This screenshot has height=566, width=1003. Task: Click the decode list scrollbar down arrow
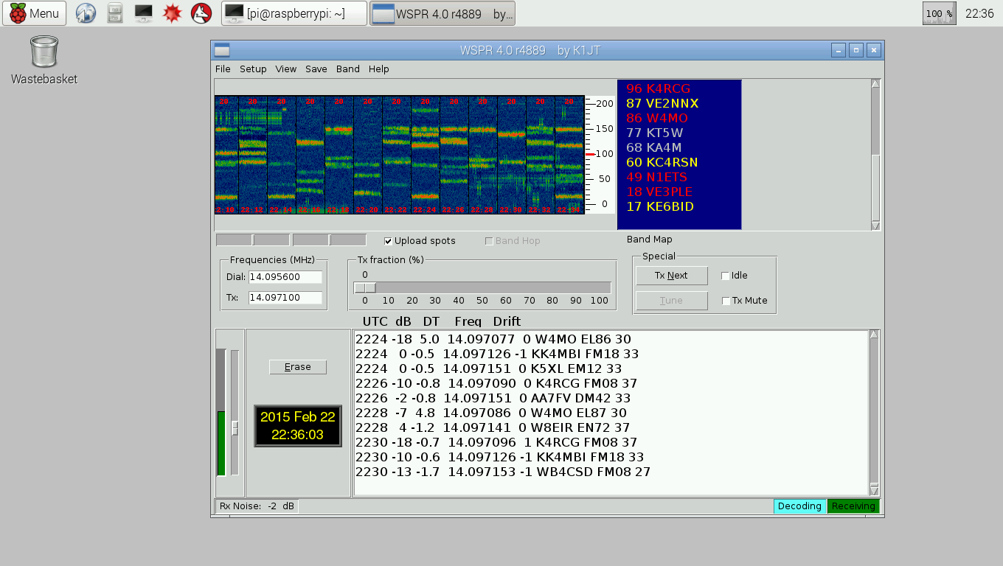tap(875, 490)
